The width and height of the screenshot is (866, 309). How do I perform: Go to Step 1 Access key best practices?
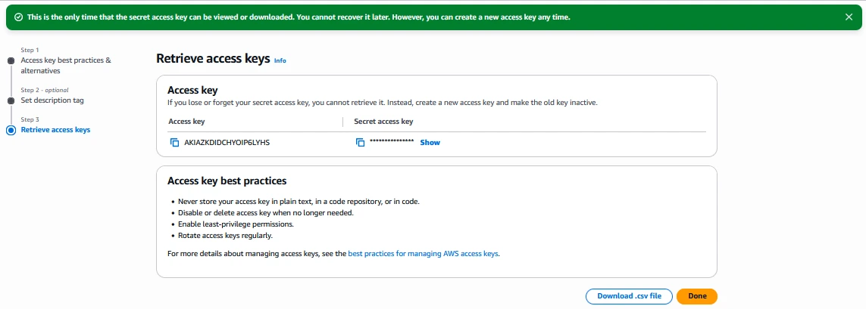pyautogui.click(x=66, y=66)
